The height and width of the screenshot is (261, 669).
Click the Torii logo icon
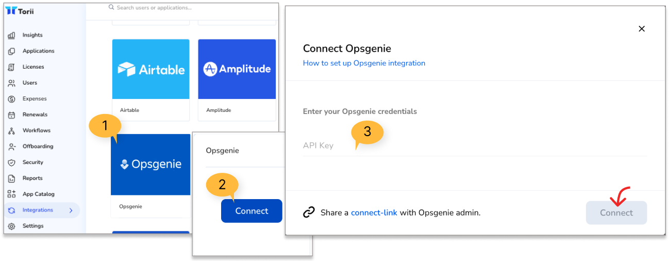coord(10,11)
